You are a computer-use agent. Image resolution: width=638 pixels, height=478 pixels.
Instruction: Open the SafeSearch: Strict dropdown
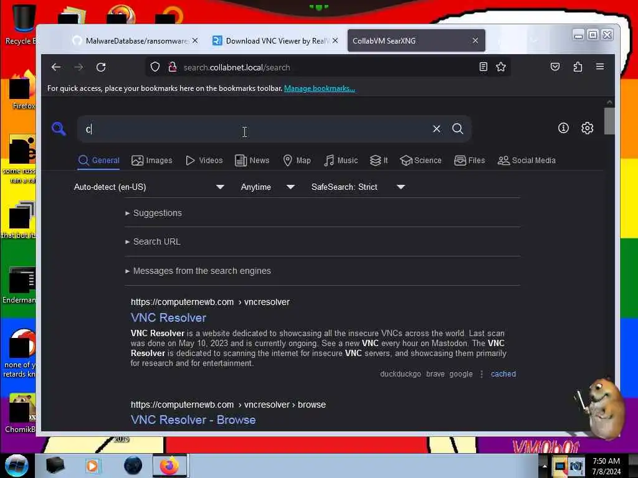358,187
